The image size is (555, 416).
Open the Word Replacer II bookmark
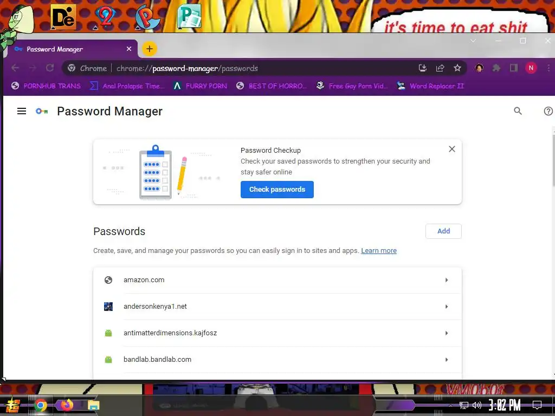(430, 86)
